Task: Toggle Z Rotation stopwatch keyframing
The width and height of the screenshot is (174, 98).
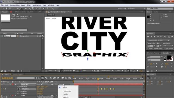Action: pos(18,94)
